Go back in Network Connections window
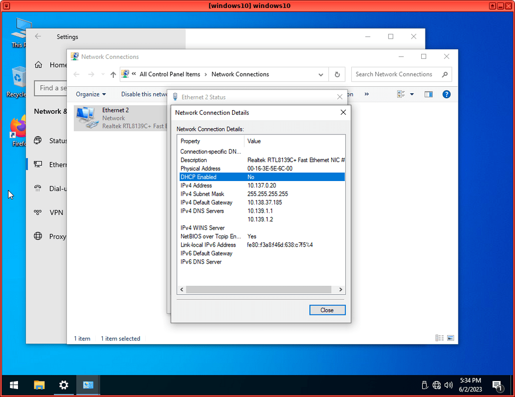This screenshot has width=515, height=397. click(76, 75)
